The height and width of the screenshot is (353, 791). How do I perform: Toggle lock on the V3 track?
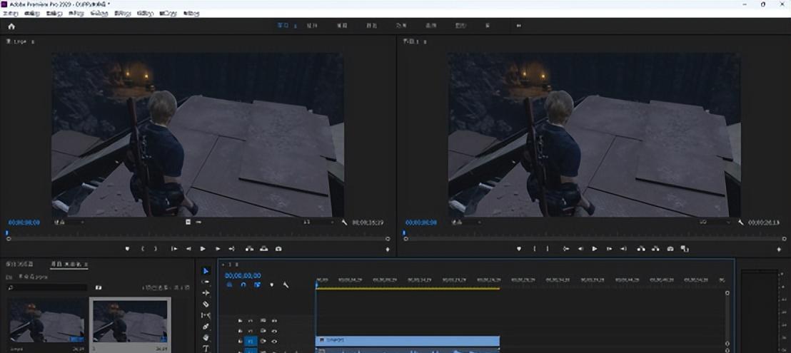click(x=240, y=320)
